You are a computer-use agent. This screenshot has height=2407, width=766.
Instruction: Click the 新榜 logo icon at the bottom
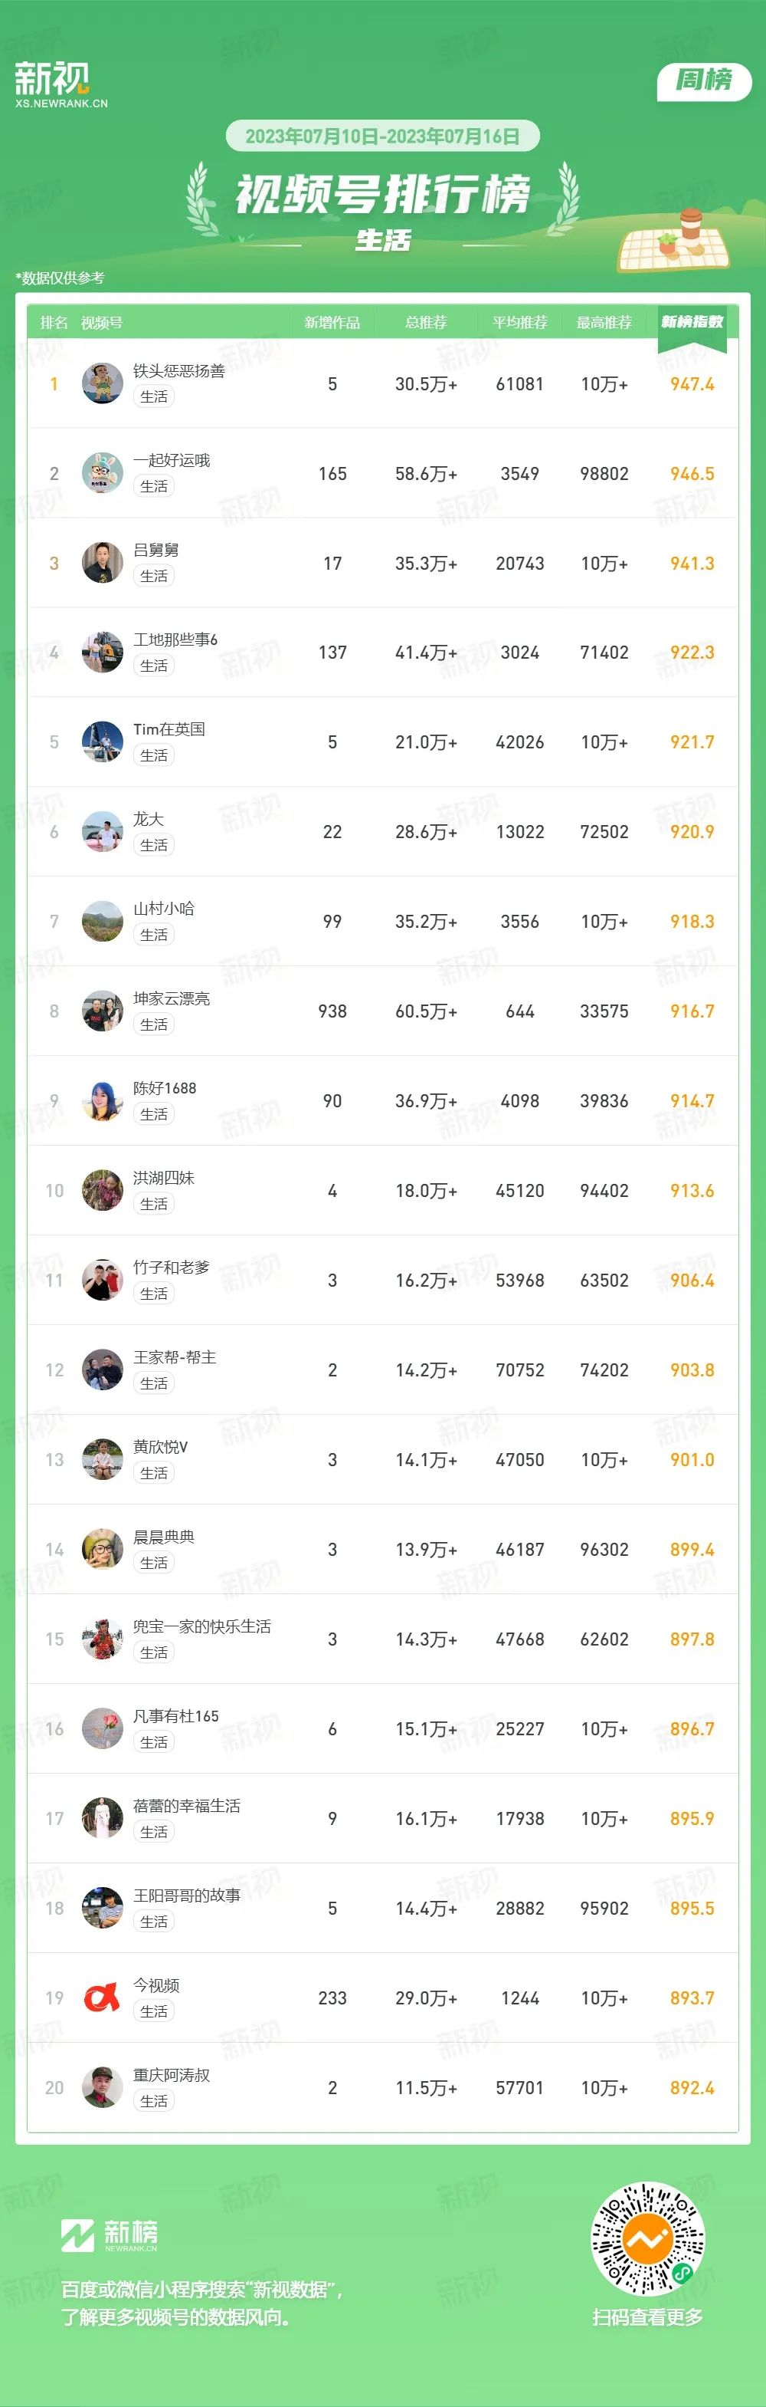click(x=77, y=2235)
